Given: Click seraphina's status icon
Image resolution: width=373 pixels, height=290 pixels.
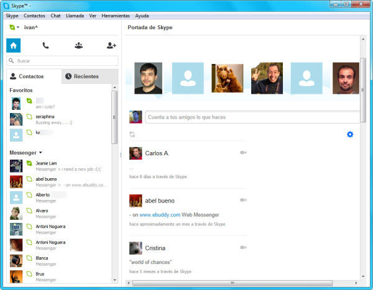Looking at the screenshot, I should coord(29,117).
